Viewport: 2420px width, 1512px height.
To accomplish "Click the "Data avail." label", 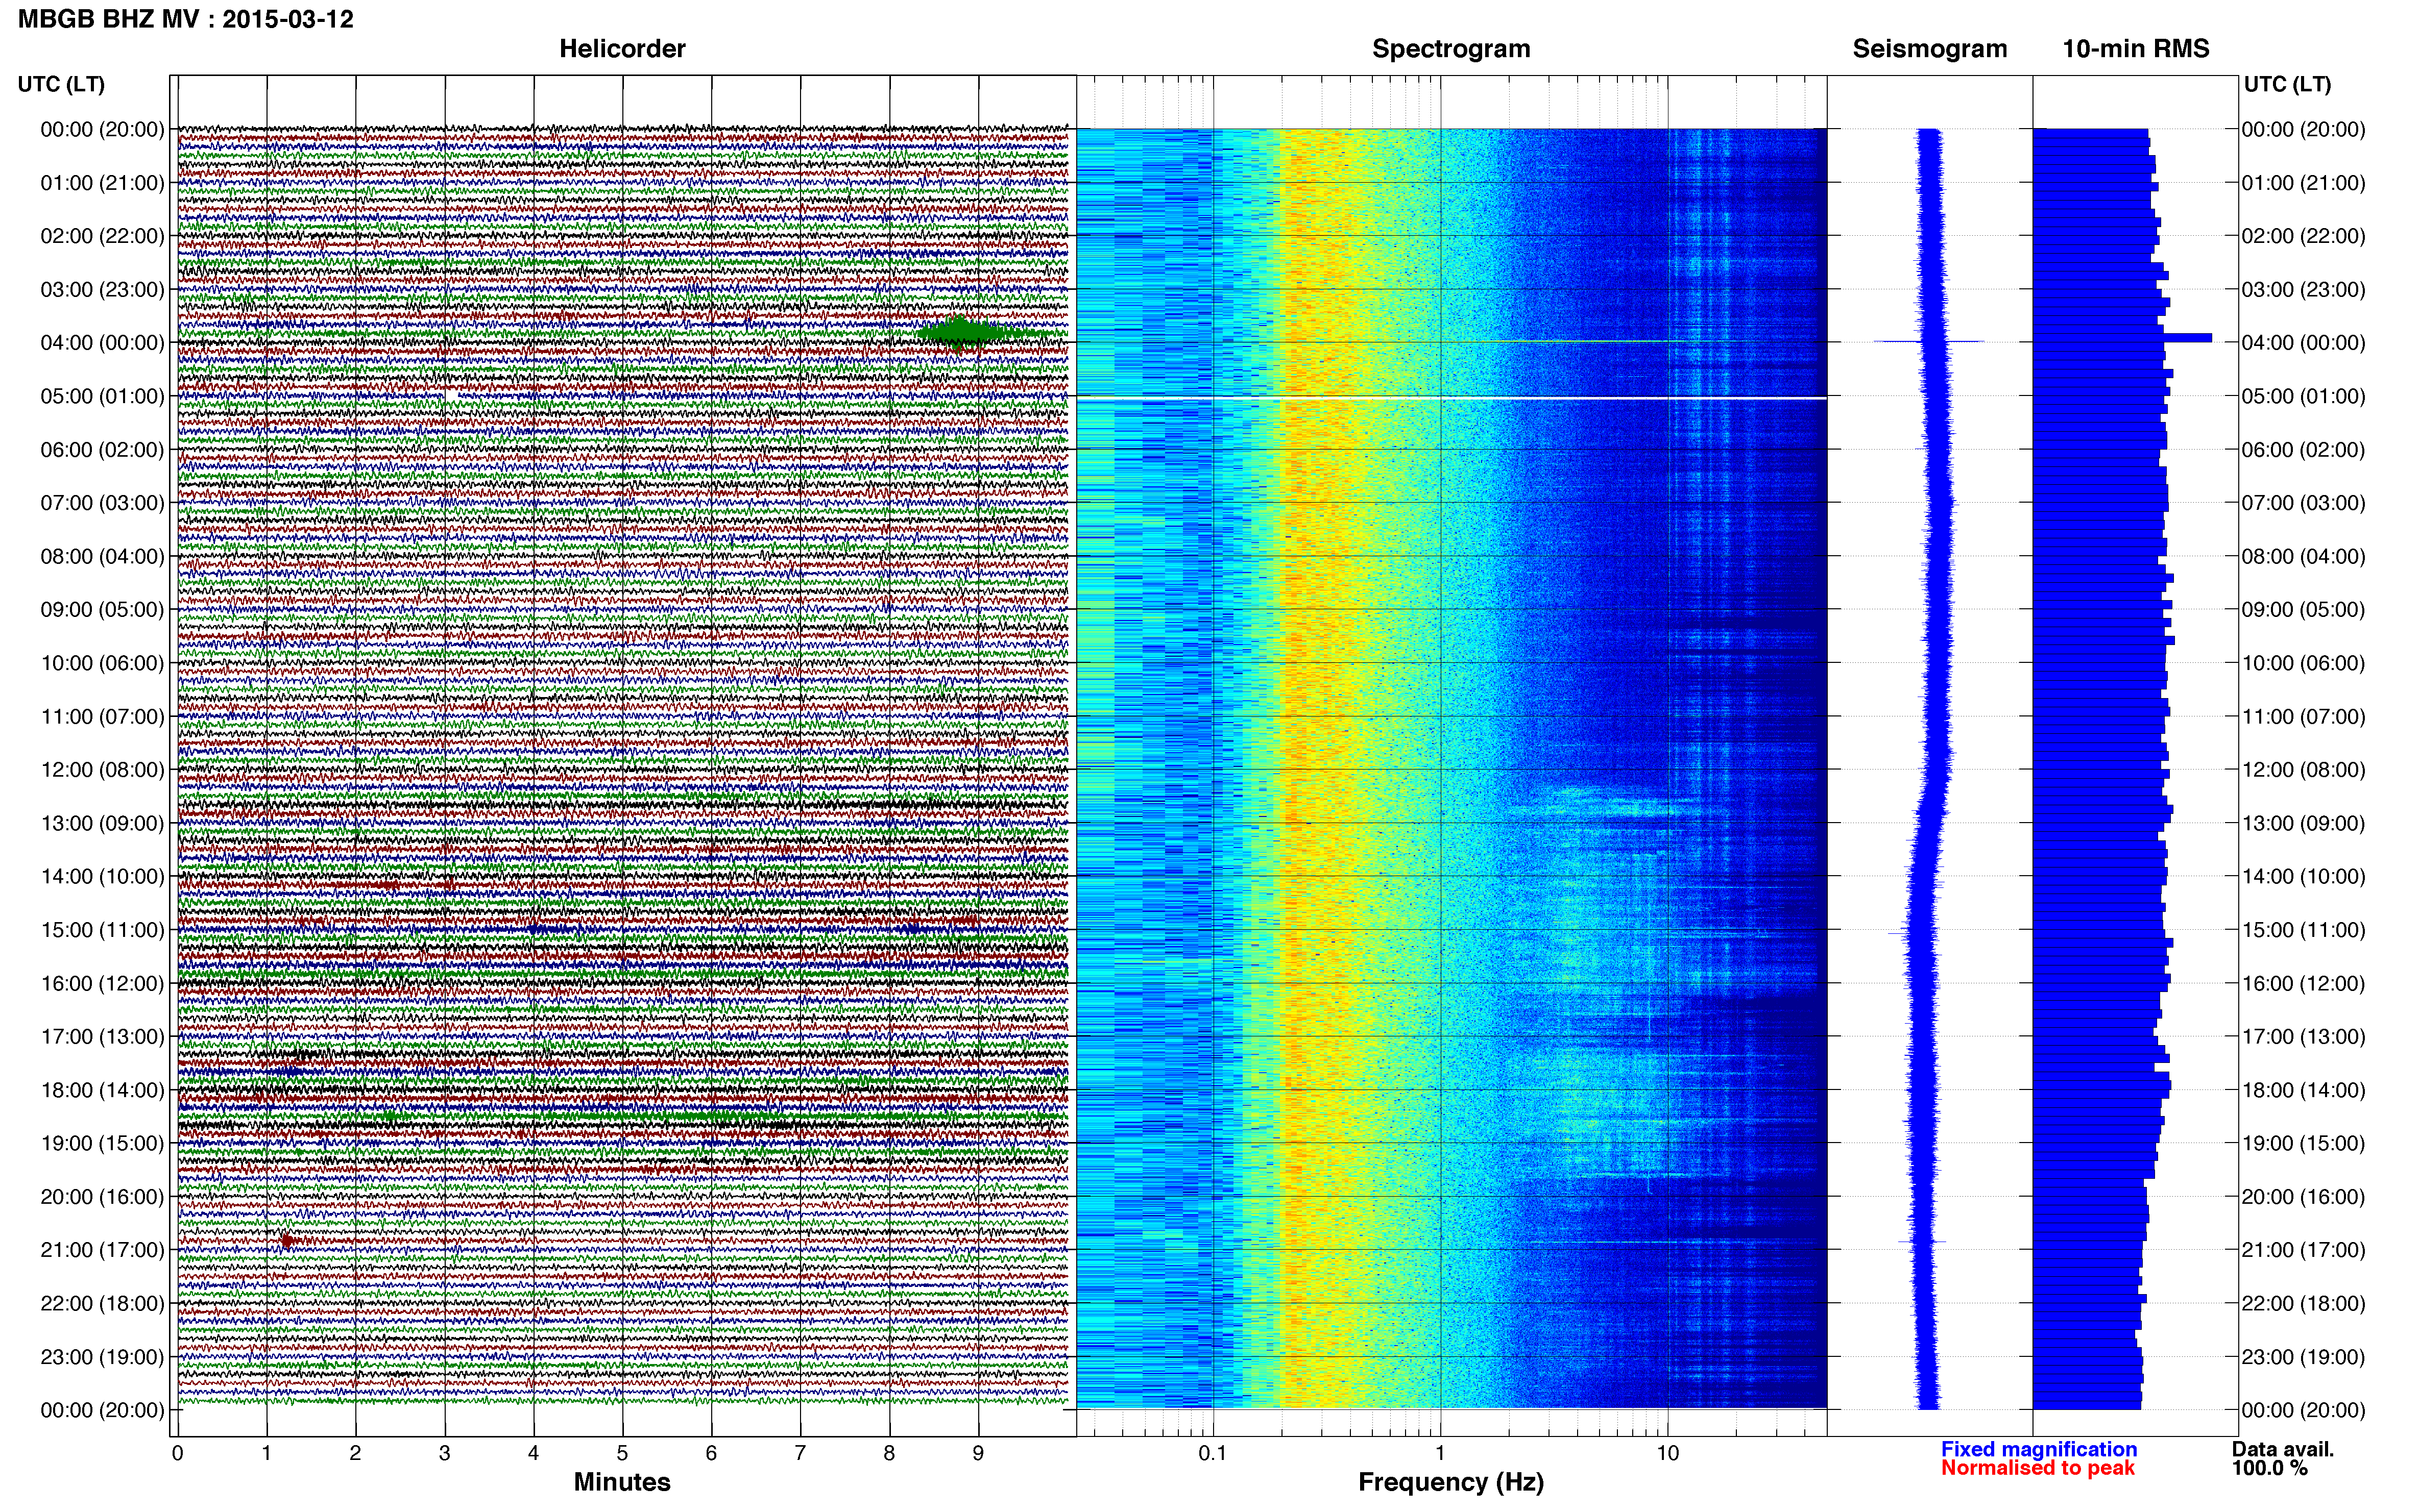I will [x=2283, y=1449].
